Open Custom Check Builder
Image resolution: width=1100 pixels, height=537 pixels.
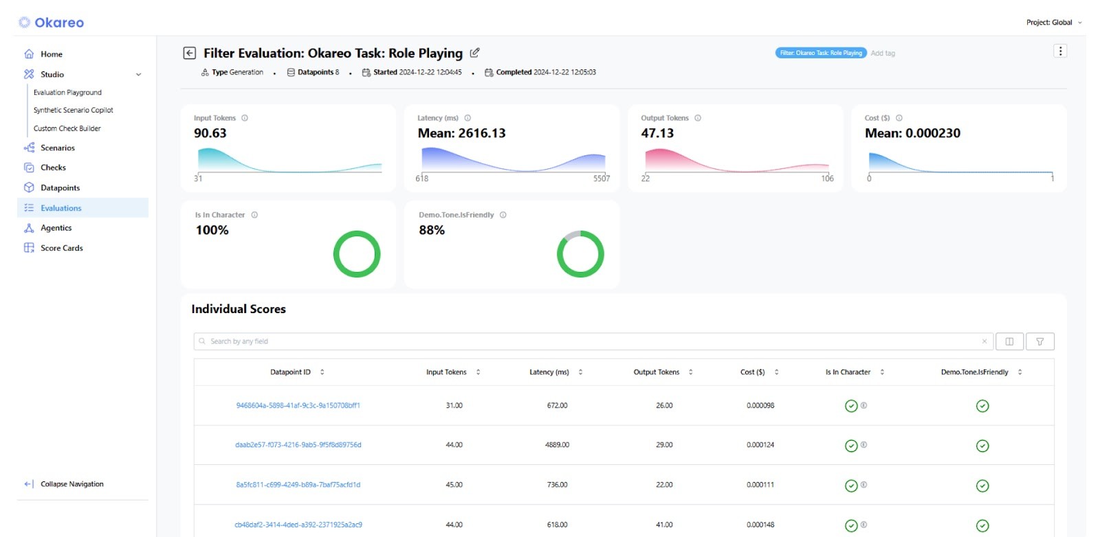click(67, 128)
